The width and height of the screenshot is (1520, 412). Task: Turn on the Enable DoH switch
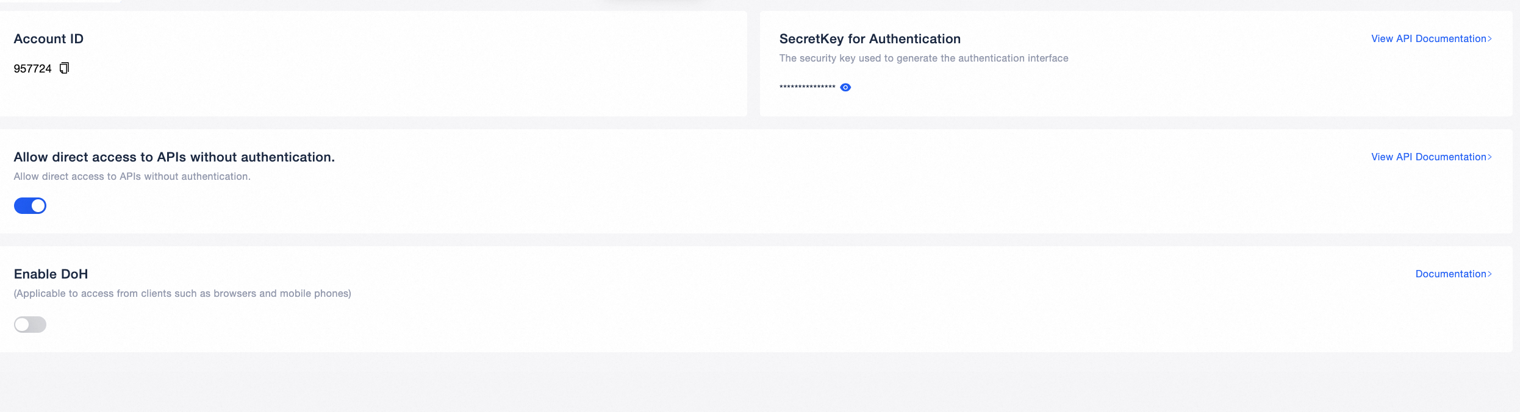30,324
